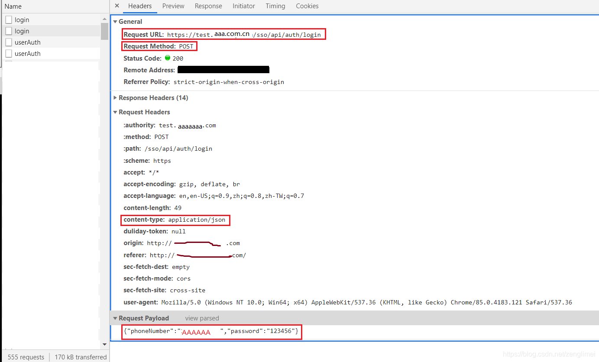This screenshot has width=599, height=362.
Task: Click the :authority header value
Action: click(x=188, y=126)
